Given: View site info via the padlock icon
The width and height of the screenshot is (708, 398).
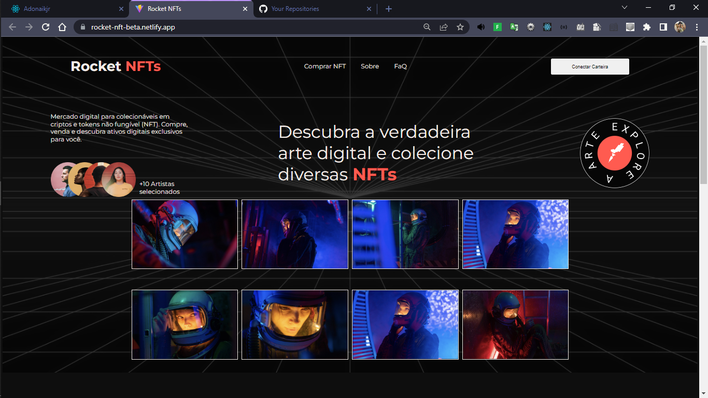Looking at the screenshot, I should pyautogui.click(x=83, y=27).
